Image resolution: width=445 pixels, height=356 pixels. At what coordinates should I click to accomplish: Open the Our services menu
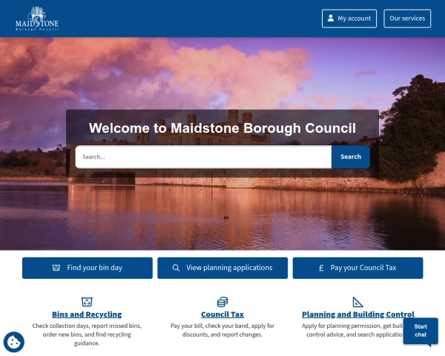pos(407,19)
